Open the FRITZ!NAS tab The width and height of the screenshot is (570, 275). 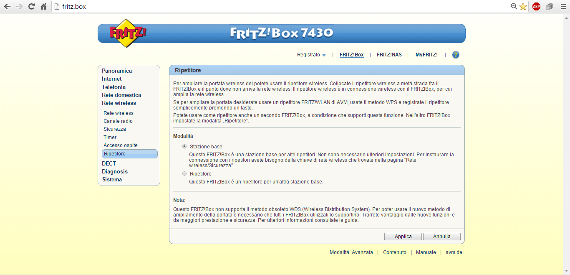pyautogui.click(x=389, y=55)
